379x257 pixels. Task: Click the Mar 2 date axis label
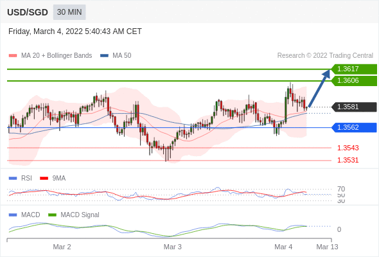tap(62, 247)
